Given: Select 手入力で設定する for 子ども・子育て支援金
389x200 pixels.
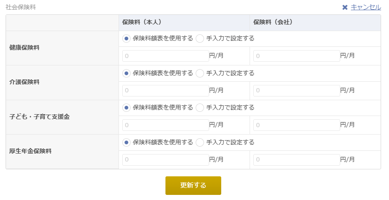Looking at the screenshot, I should 200,108.
